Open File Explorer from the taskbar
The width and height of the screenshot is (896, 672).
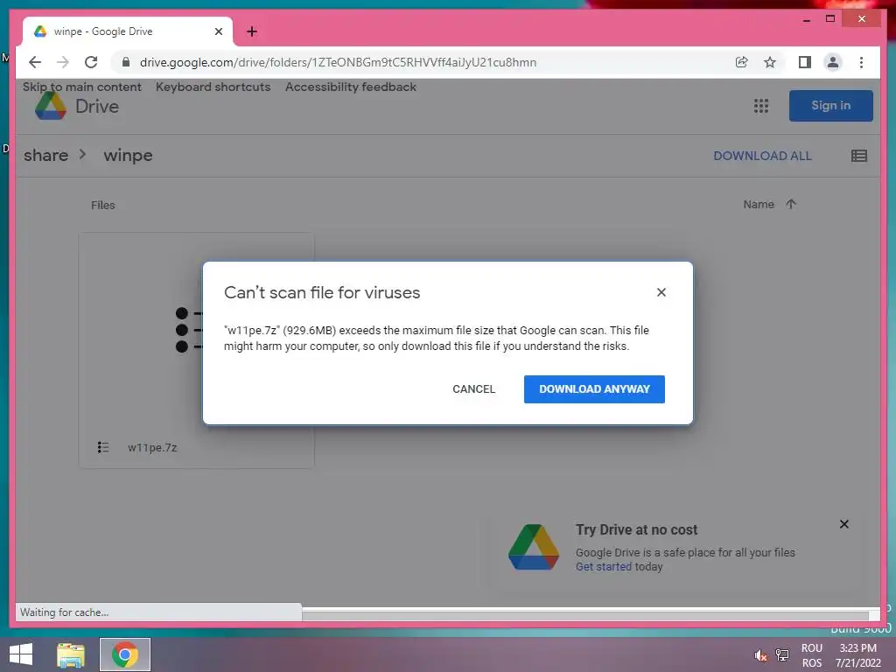[x=71, y=654]
